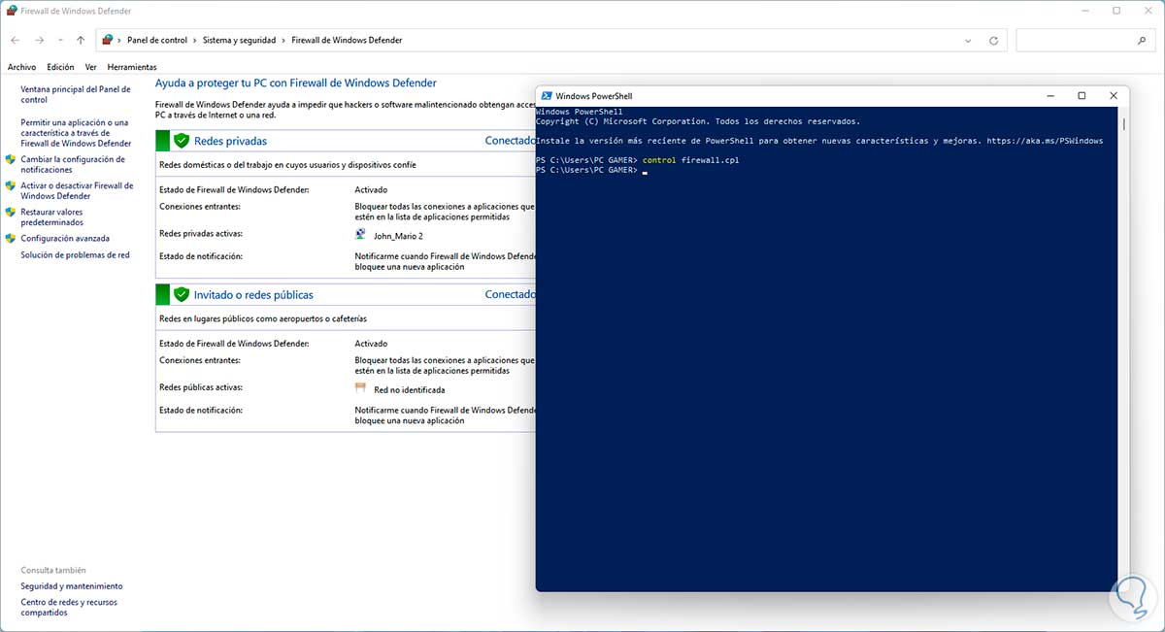Click shield icon beside 'Configuración avanzada'
This screenshot has height=632, width=1165.
(x=11, y=238)
